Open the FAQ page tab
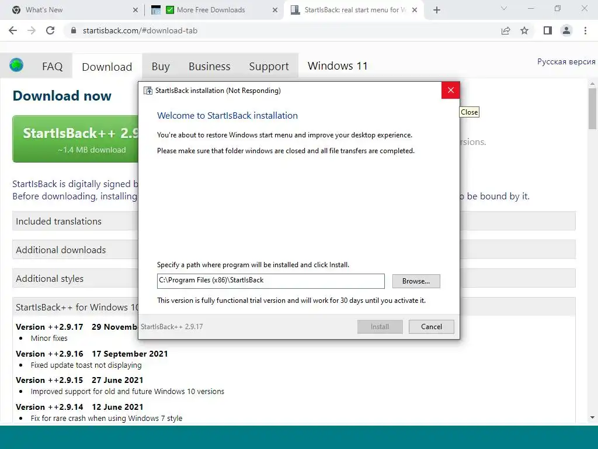 point(52,67)
